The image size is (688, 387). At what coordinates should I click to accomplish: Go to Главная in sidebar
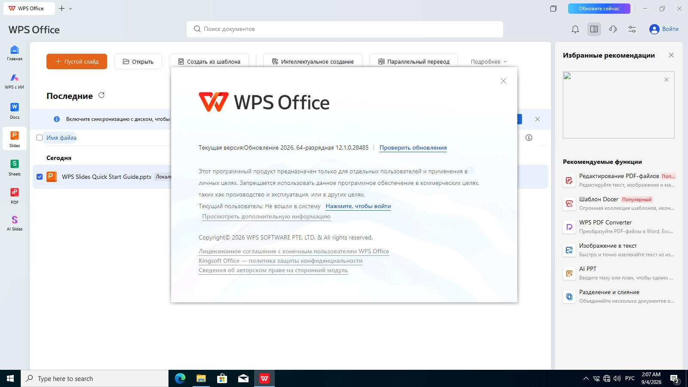tap(15, 53)
